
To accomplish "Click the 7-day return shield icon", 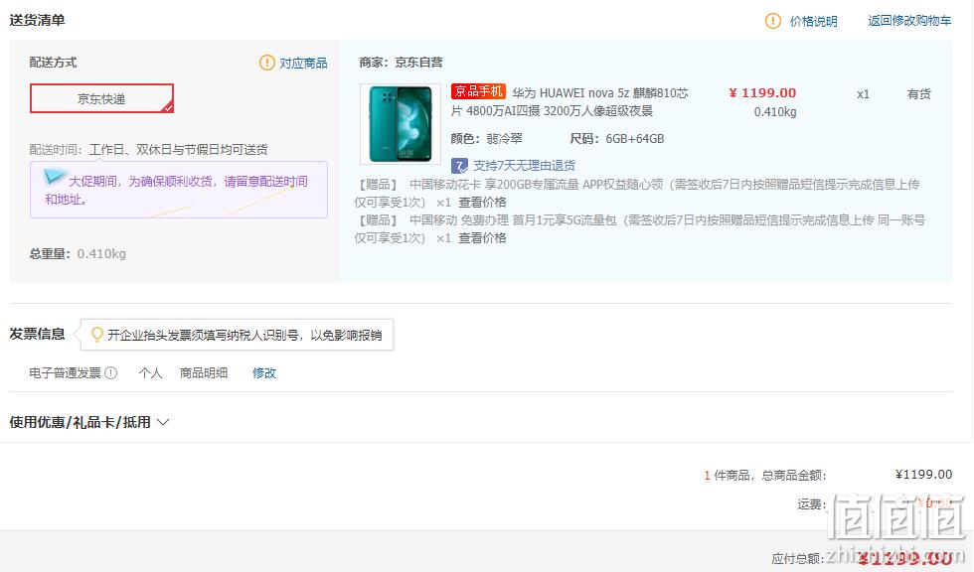I will 459,166.
